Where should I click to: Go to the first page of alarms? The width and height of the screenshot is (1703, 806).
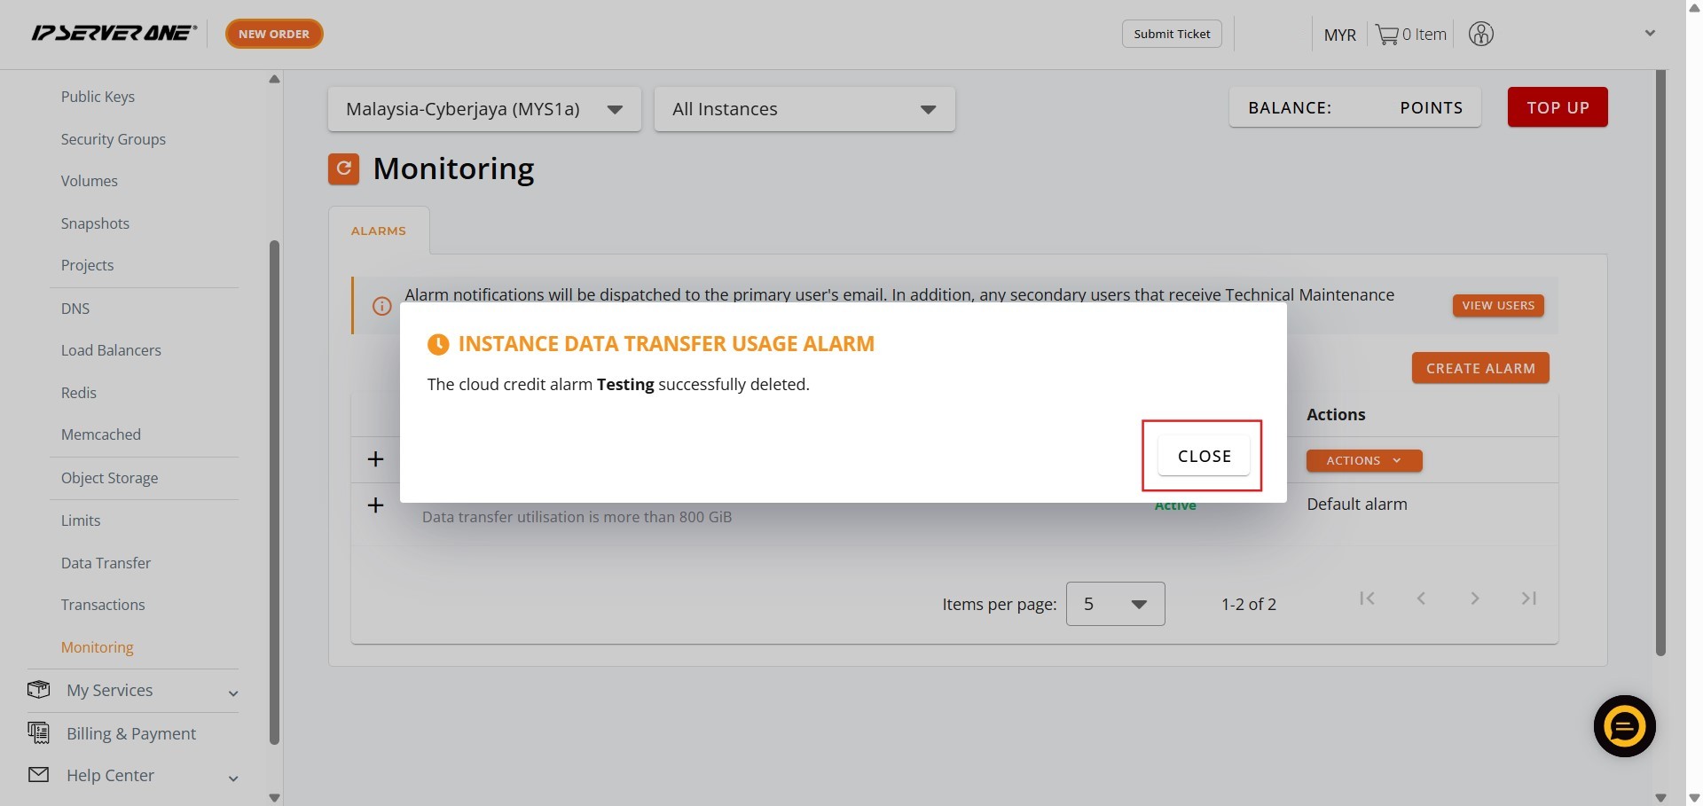(x=1367, y=599)
